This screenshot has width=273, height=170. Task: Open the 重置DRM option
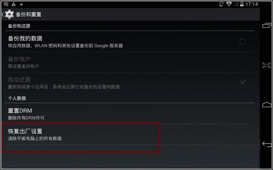[x=130, y=113]
